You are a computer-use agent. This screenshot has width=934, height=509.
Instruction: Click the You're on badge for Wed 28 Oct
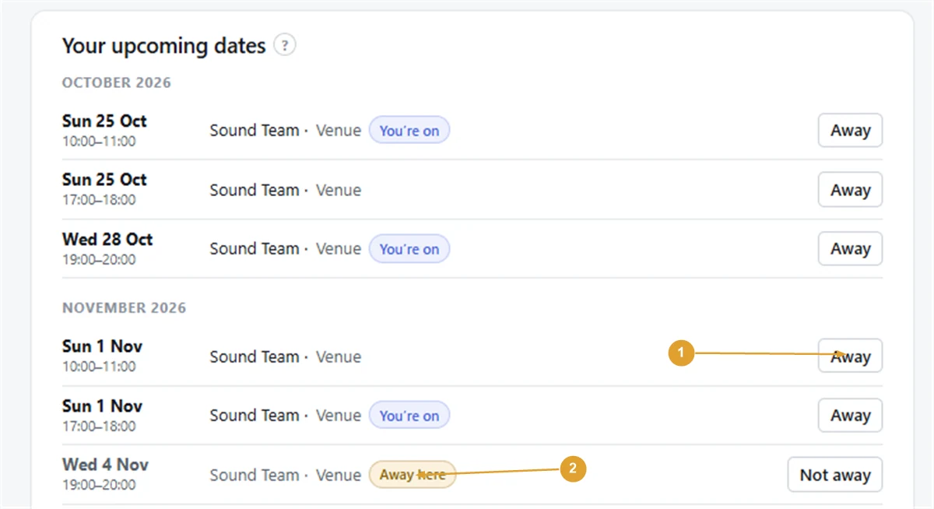point(409,249)
